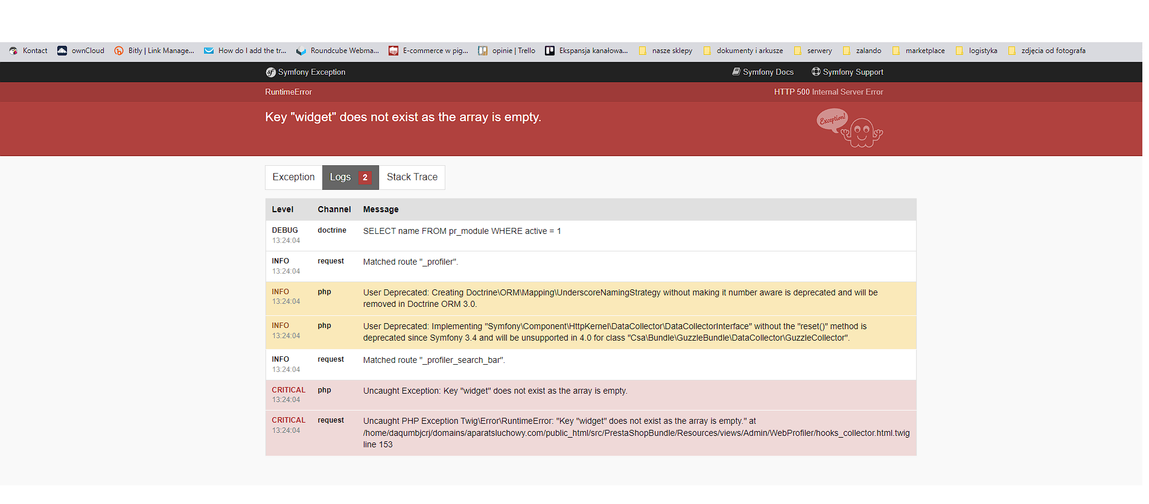
Task: Click the Exception ghost illustration
Action: pos(850,128)
